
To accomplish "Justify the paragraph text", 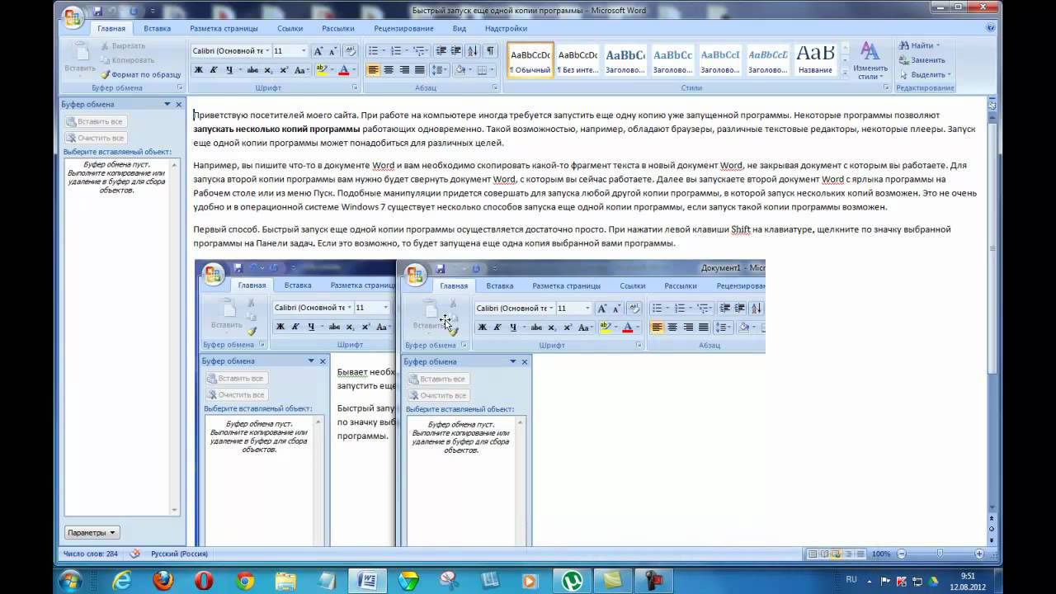I will coord(419,70).
